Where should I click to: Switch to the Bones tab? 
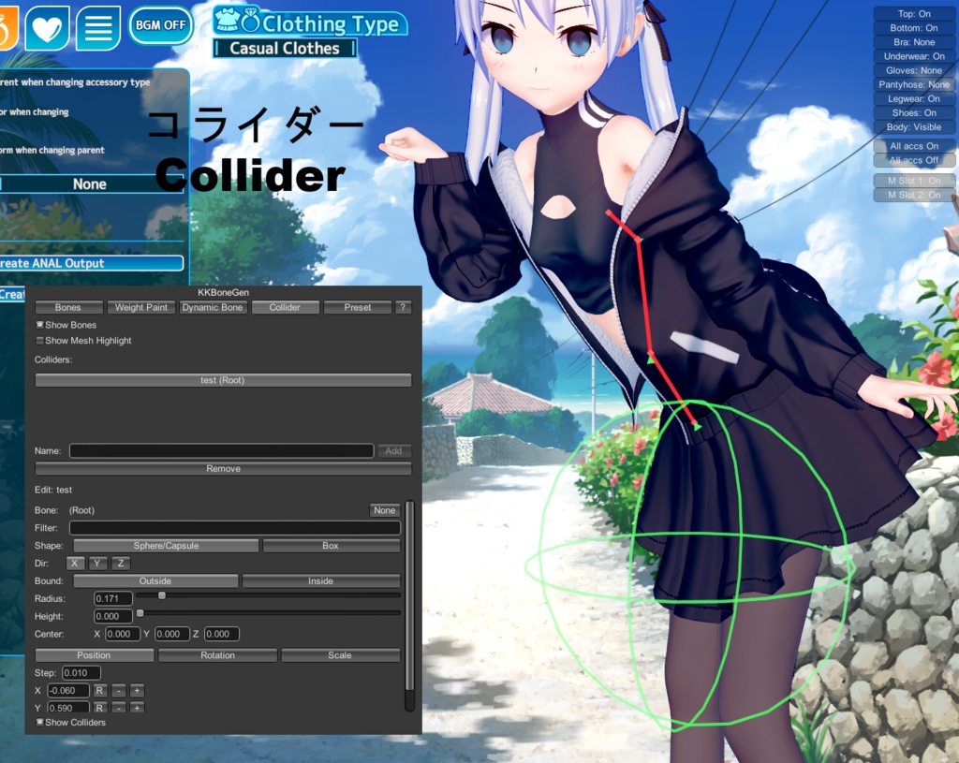coord(67,307)
